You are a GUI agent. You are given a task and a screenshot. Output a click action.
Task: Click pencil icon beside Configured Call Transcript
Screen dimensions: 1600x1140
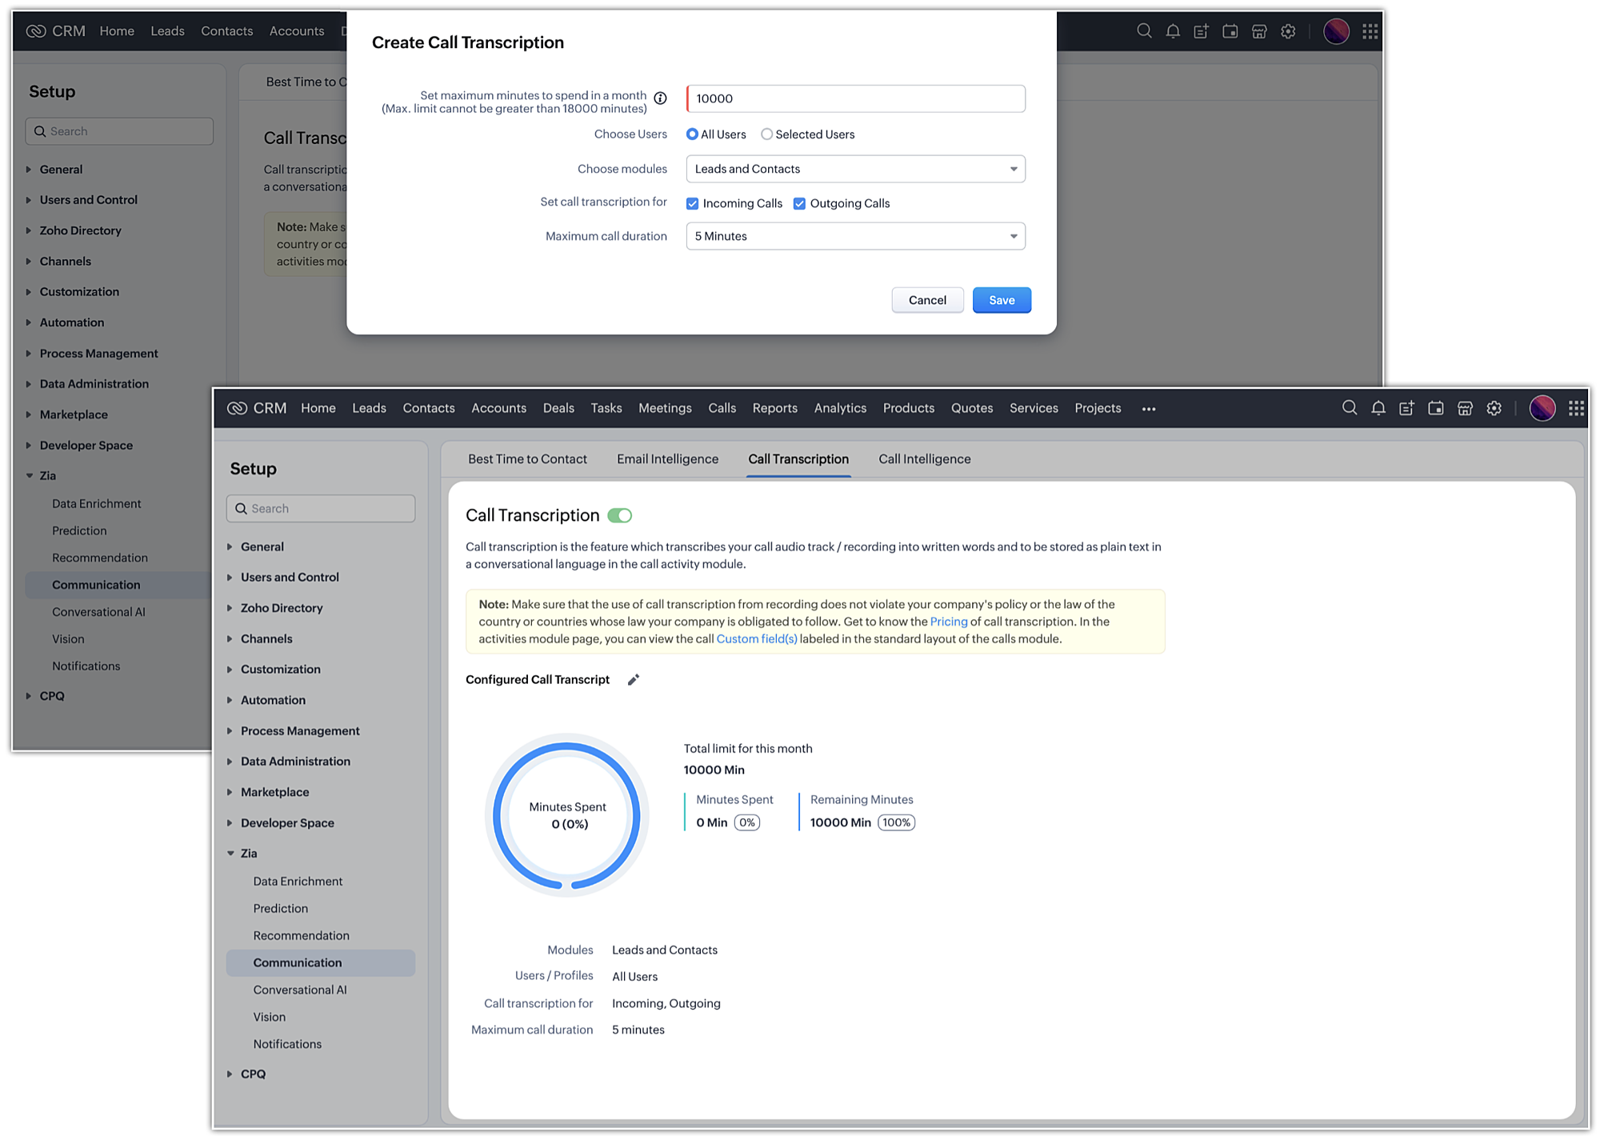(x=634, y=679)
